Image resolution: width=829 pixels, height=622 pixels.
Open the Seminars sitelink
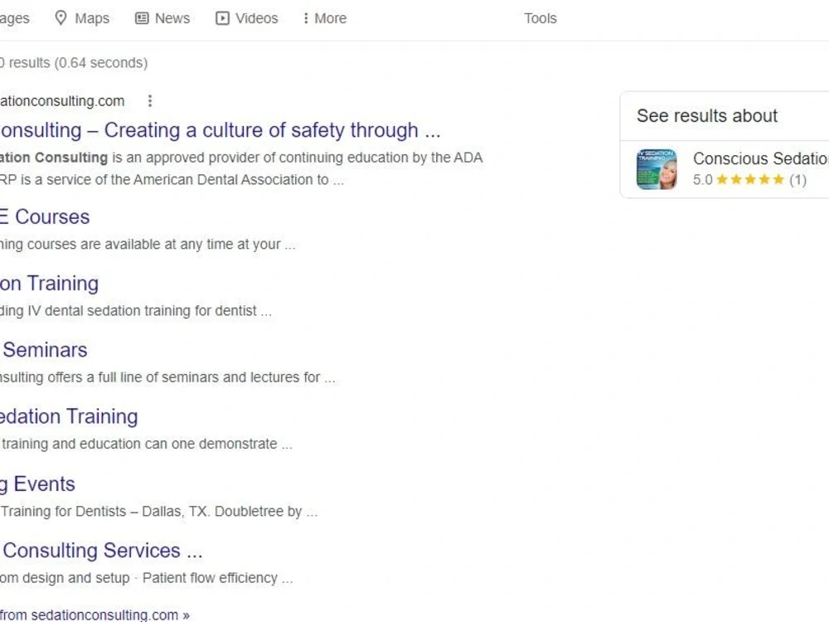point(44,350)
